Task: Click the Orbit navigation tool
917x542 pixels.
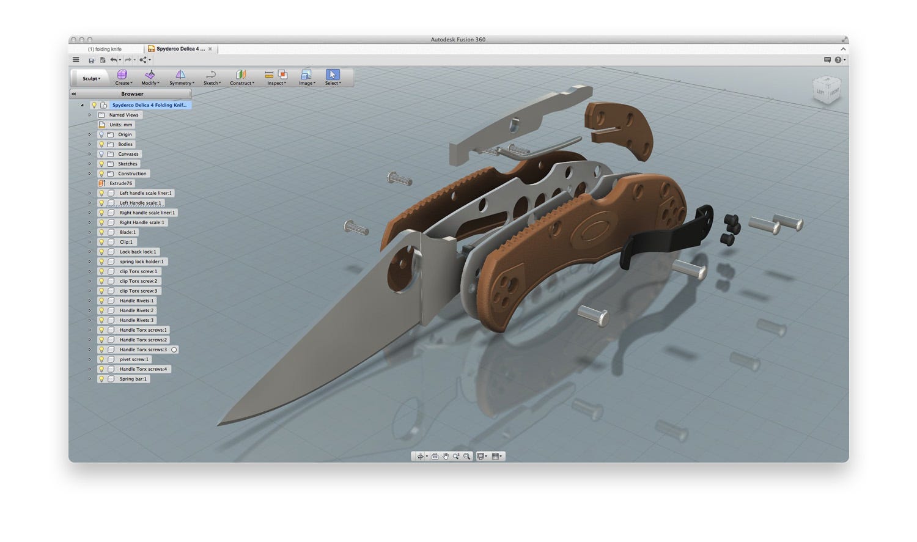Action: (x=420, y=456)
